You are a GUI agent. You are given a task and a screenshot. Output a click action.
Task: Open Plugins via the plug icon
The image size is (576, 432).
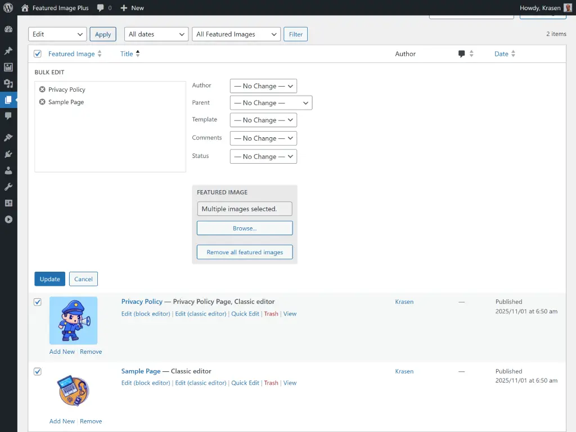click(8, 154)
